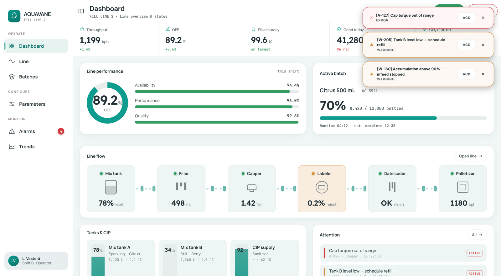Screen dimensions: 501x276
Task: Open all attention items with All
Action: [477, 235]
